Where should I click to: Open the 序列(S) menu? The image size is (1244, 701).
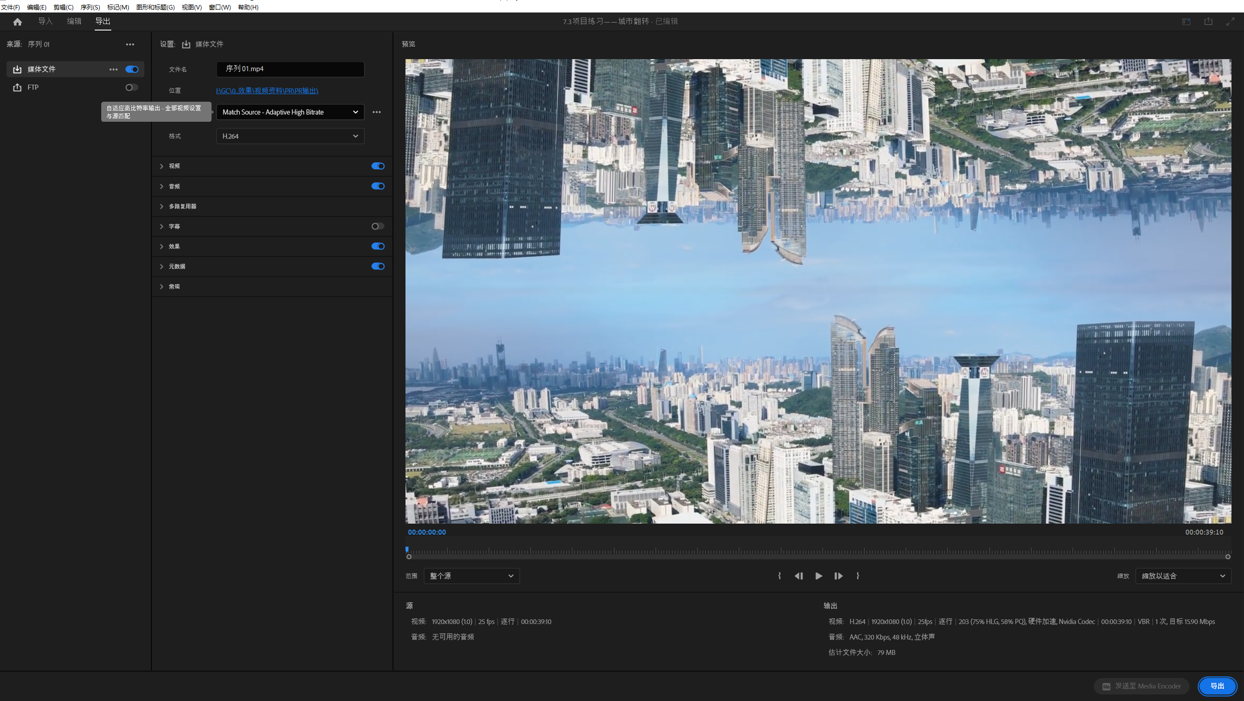(x=90, y=7)
